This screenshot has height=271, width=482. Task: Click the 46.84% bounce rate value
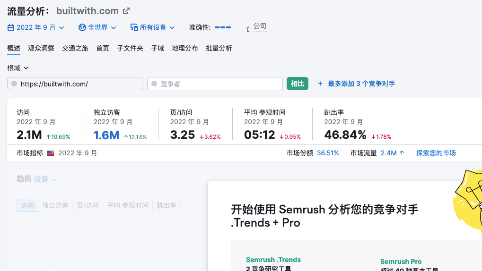[x=345, y=135]
